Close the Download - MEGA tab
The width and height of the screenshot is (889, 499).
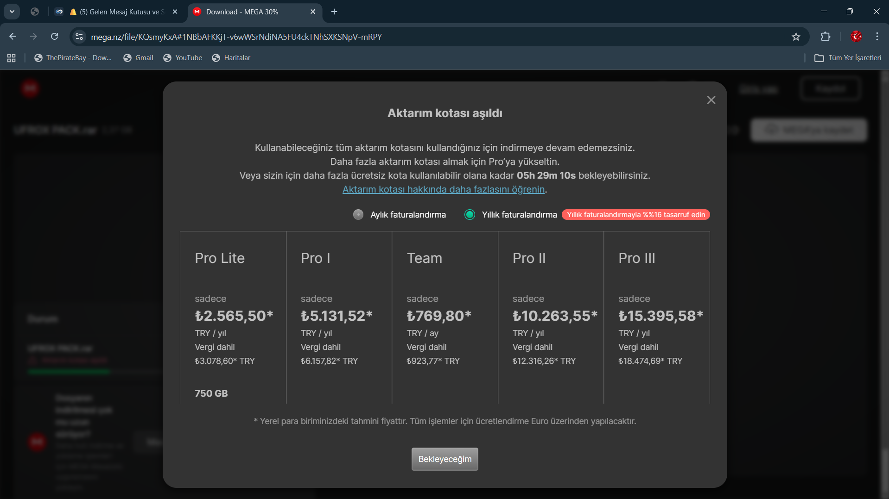tap(313, 12)
